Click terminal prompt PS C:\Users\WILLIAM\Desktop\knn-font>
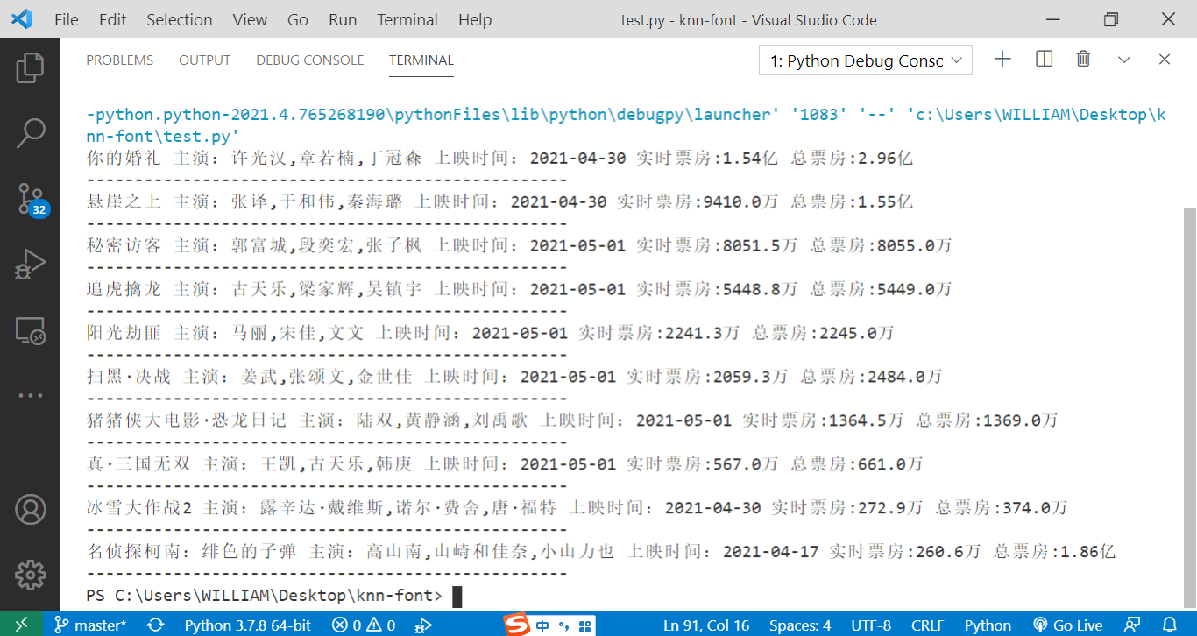 [265, 596]
